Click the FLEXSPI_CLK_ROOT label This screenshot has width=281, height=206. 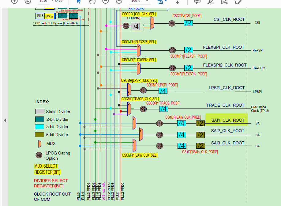click(224, 47)
